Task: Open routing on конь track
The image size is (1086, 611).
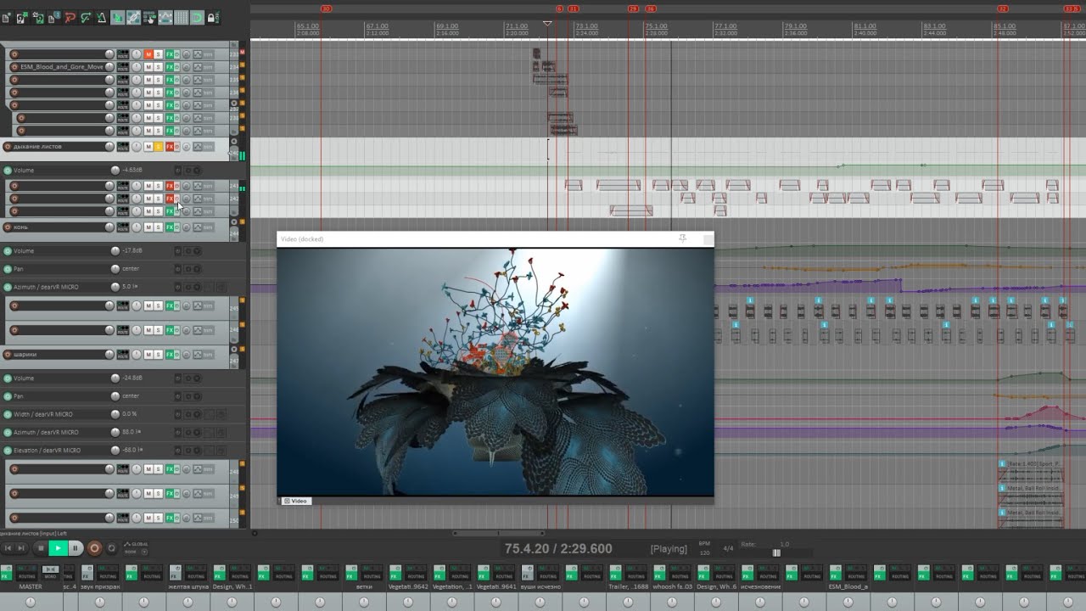Action: click(123, 227)
